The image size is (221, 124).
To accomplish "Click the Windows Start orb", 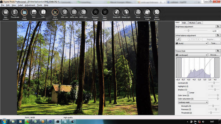I will click(4, 121).
